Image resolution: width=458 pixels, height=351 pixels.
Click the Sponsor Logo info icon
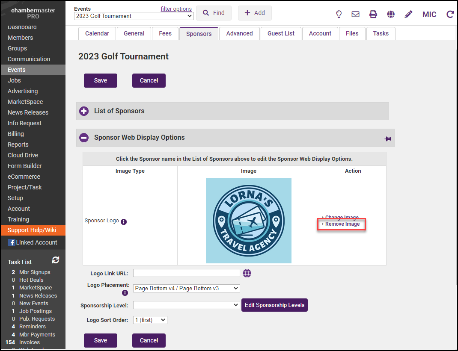[124, 222]
